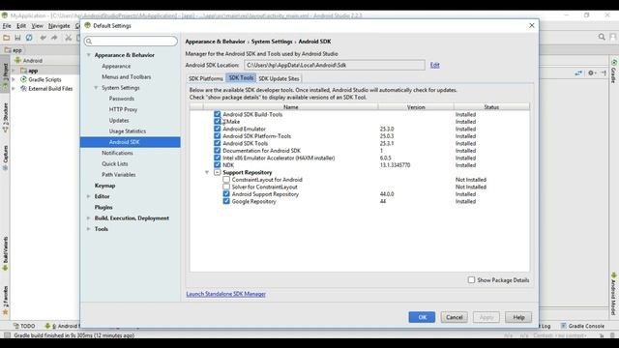Click the settings search field
The width and height of the screenshot is (619, 348).
[x=131, y=41]
